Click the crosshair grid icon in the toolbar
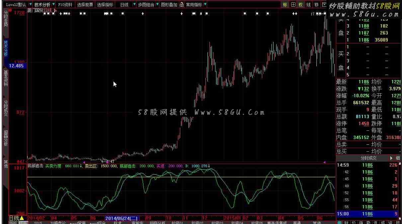 click(293, 5)
